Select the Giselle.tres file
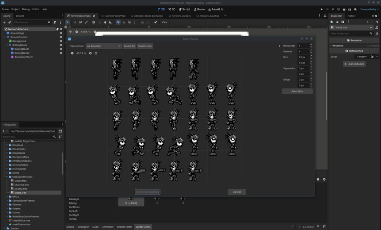This screenshot has height=230, width=381. [x=20, y=181]
